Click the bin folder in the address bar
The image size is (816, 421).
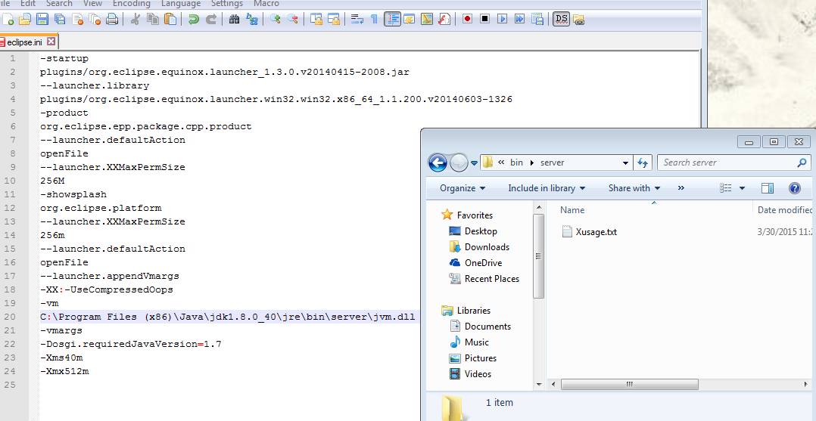coord(516,163)
